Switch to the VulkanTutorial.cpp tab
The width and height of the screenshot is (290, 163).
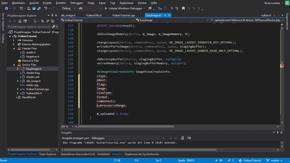tap(124, 15)
